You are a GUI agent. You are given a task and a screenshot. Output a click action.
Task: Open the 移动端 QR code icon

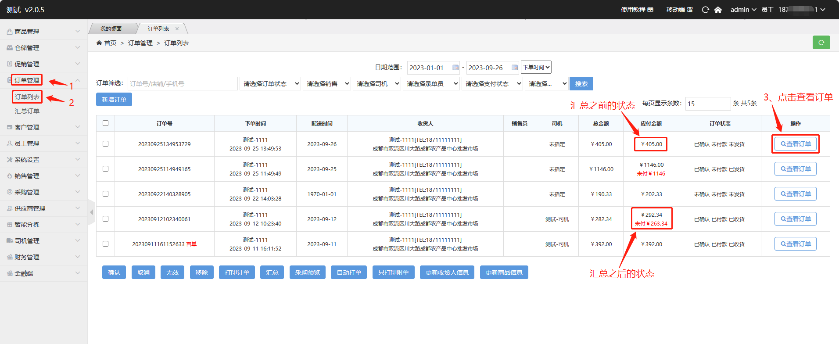pos(690,10)
